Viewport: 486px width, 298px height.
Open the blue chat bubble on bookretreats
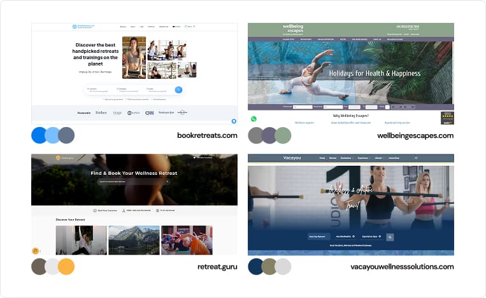[x=234, y=121]
